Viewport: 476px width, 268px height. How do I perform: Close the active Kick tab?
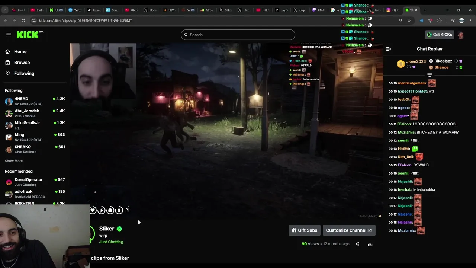(x=416, y=10)
